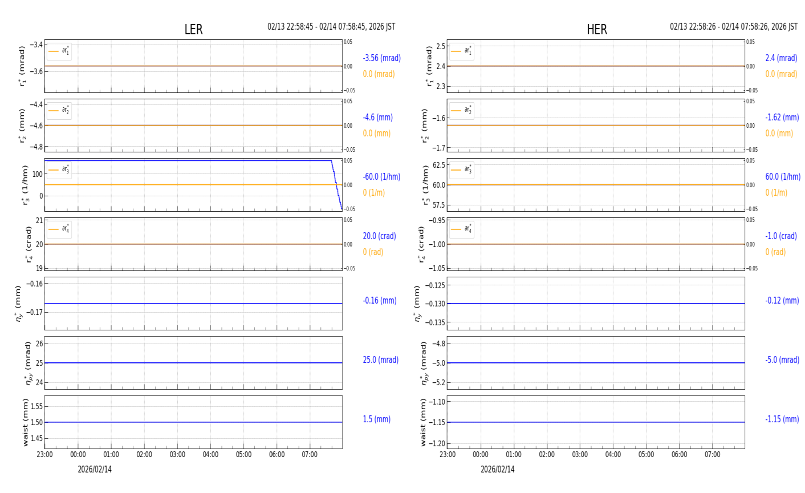Click the HER blue value 60.0 (1/hm)

tap(783, 177)
